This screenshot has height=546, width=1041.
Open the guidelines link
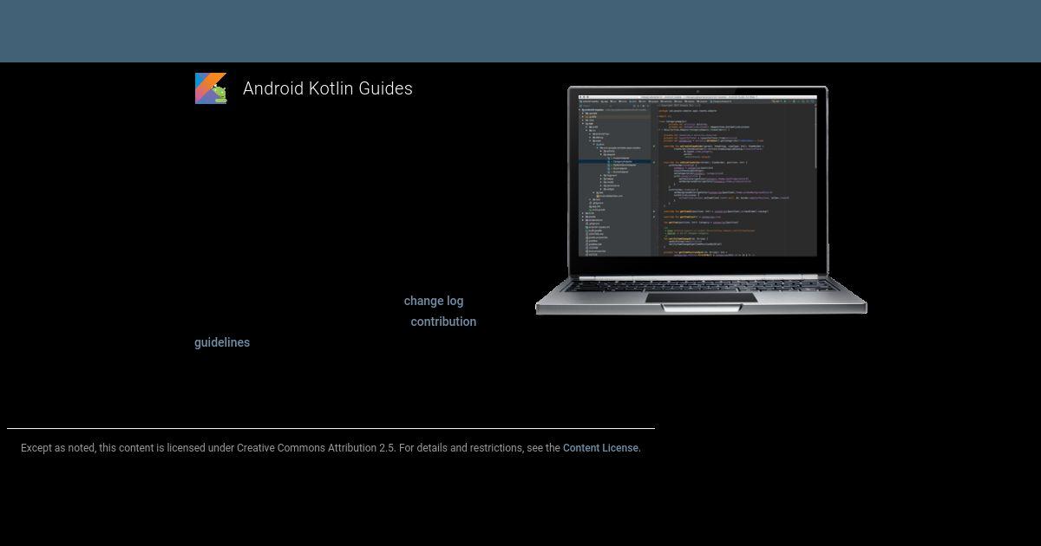[222, 342]
